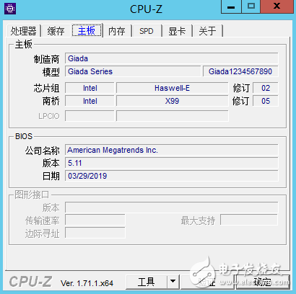Click the 工具 button
Viewport: 296px width, 294px height.
point(147,282)
